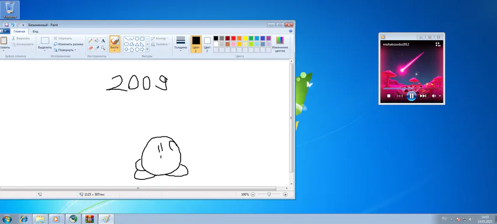
Task: Click zoom in plus button in status bar
Action: 285,195
